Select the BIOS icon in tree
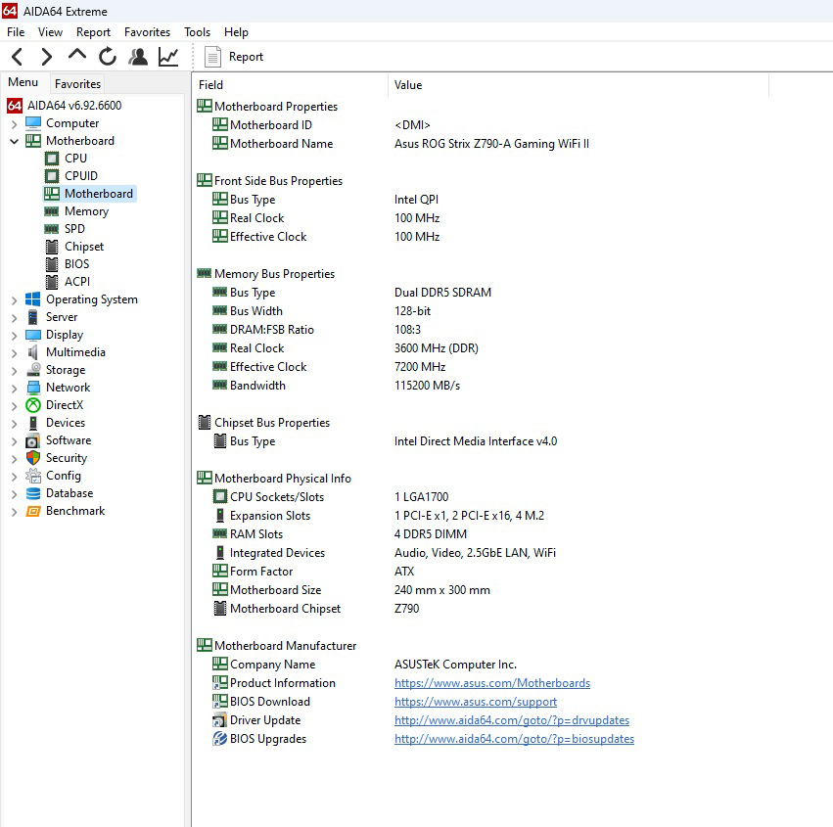 click(x=52, y=264)
